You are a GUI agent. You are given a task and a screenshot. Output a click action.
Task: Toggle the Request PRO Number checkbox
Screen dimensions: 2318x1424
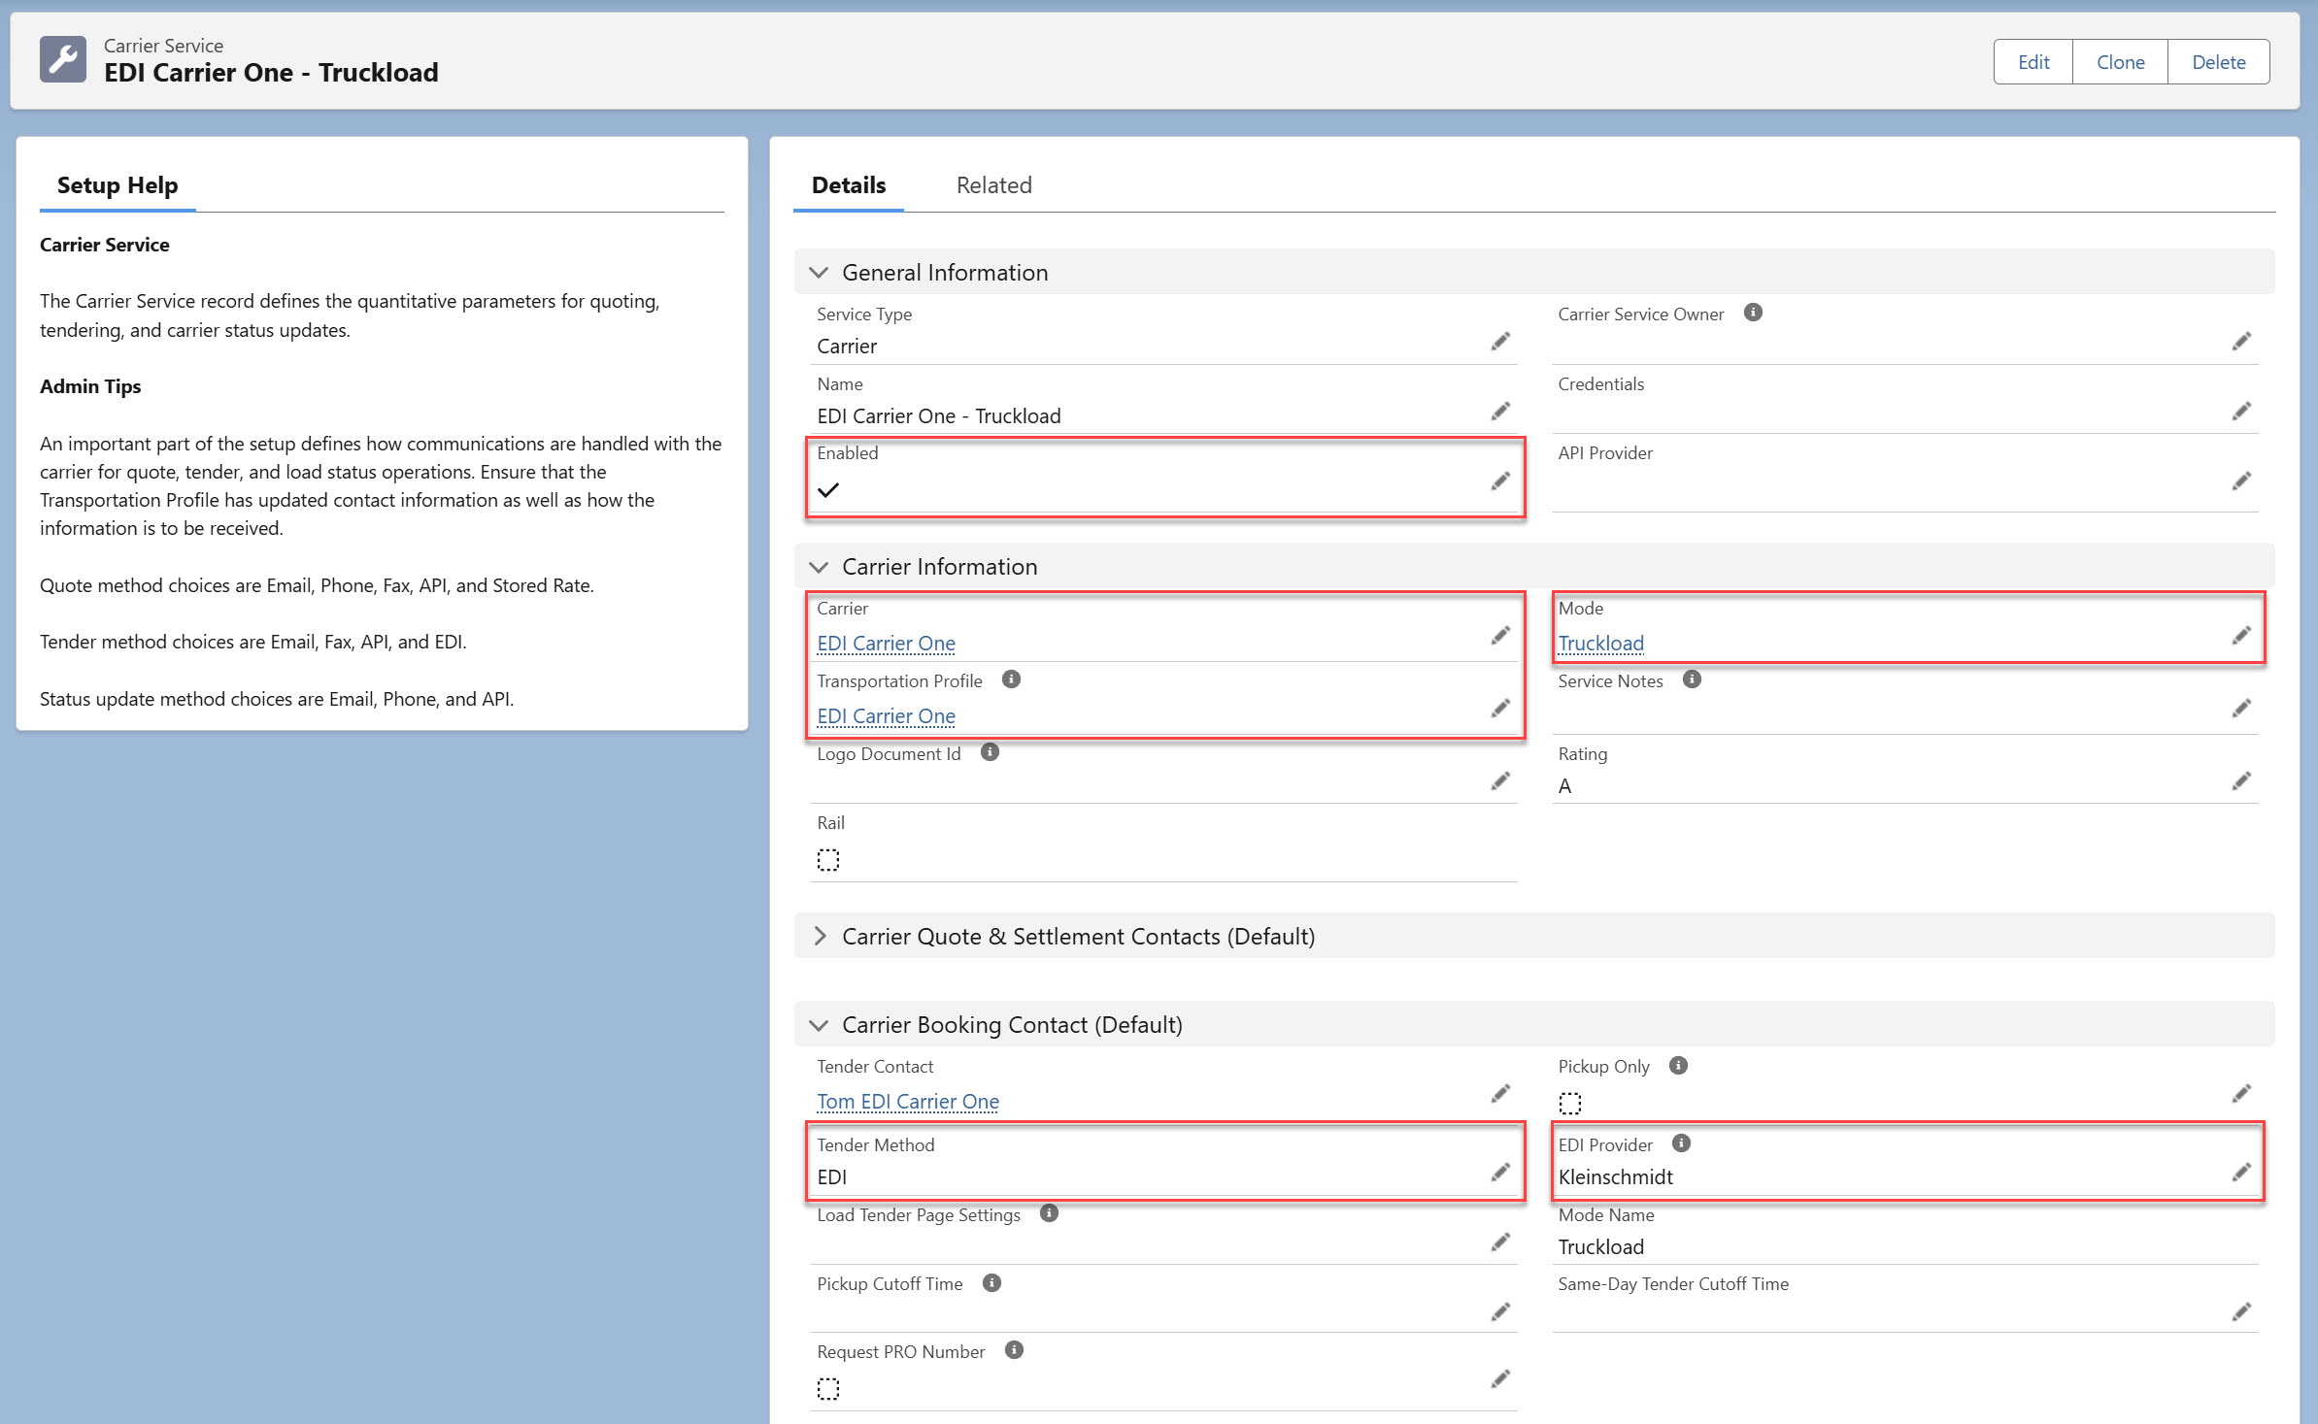point(828,1390)
